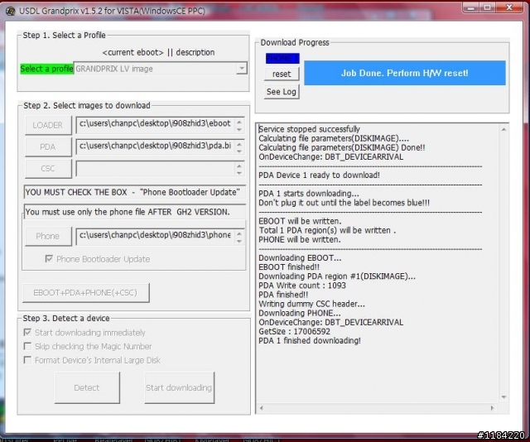530x442 pixels.
Task: Toggle Phone Bootloader Update checkbox
Action: (49, 259)
